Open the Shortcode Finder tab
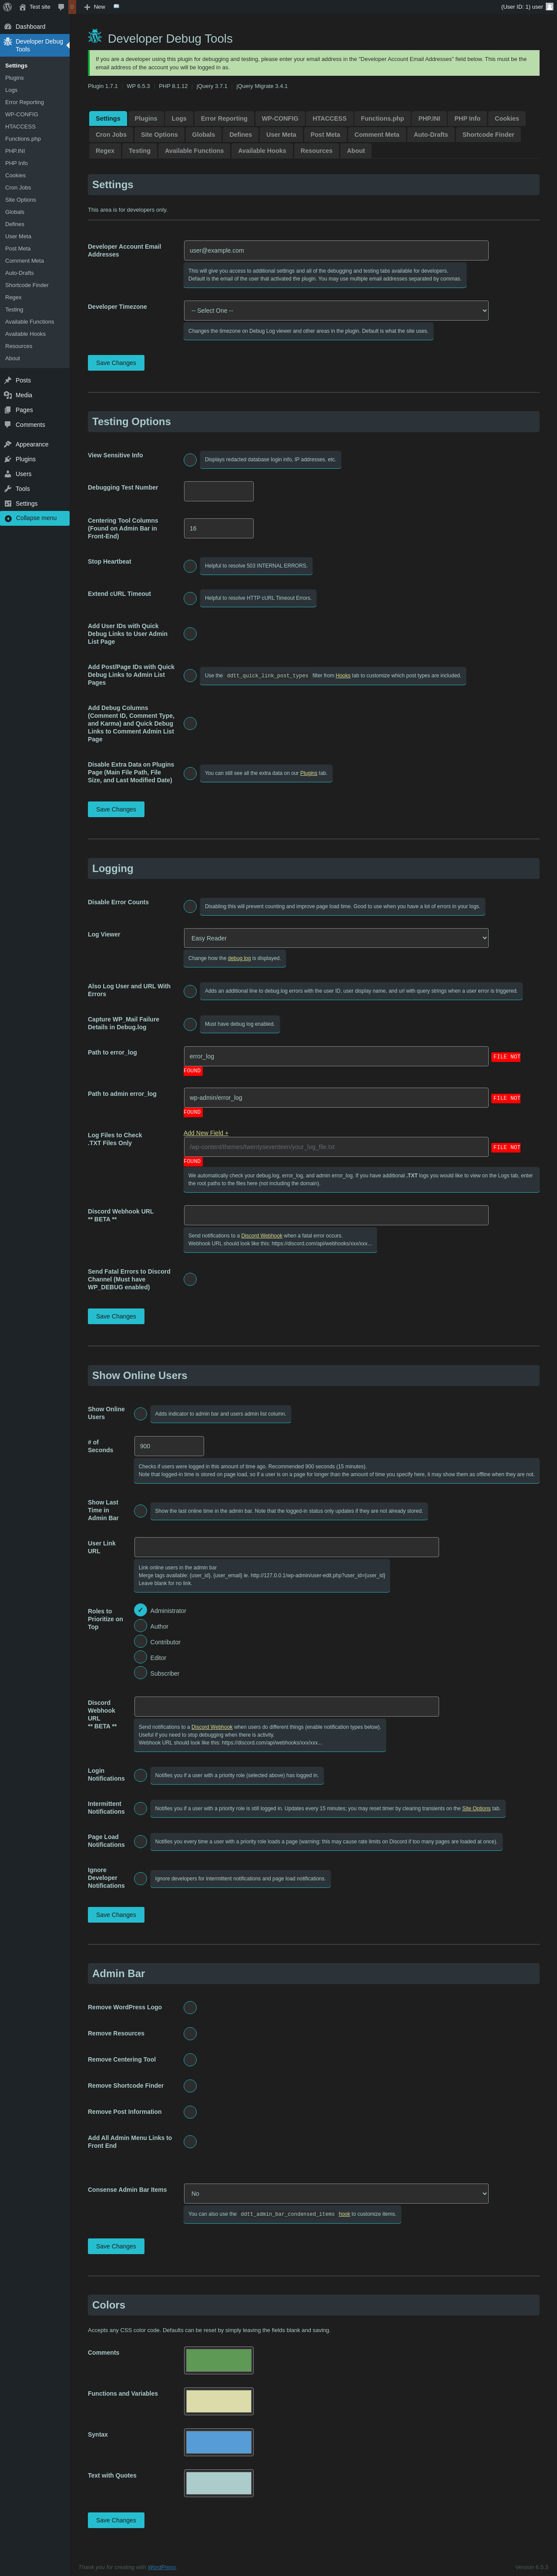 (x=488, y=134)
